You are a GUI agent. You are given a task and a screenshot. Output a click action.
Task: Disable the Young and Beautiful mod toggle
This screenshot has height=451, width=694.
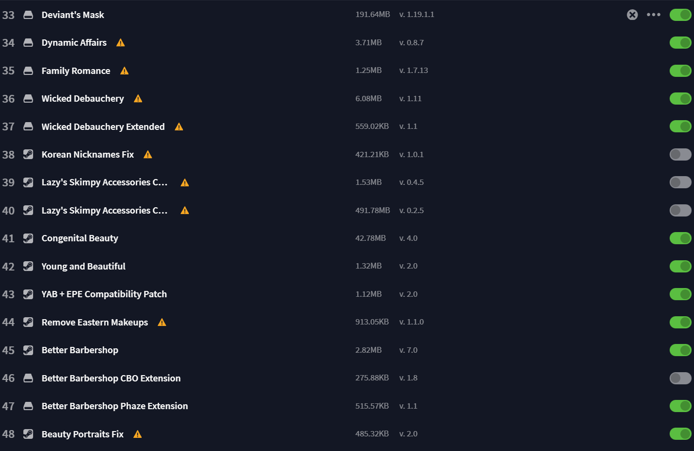[x=680, y=266]
